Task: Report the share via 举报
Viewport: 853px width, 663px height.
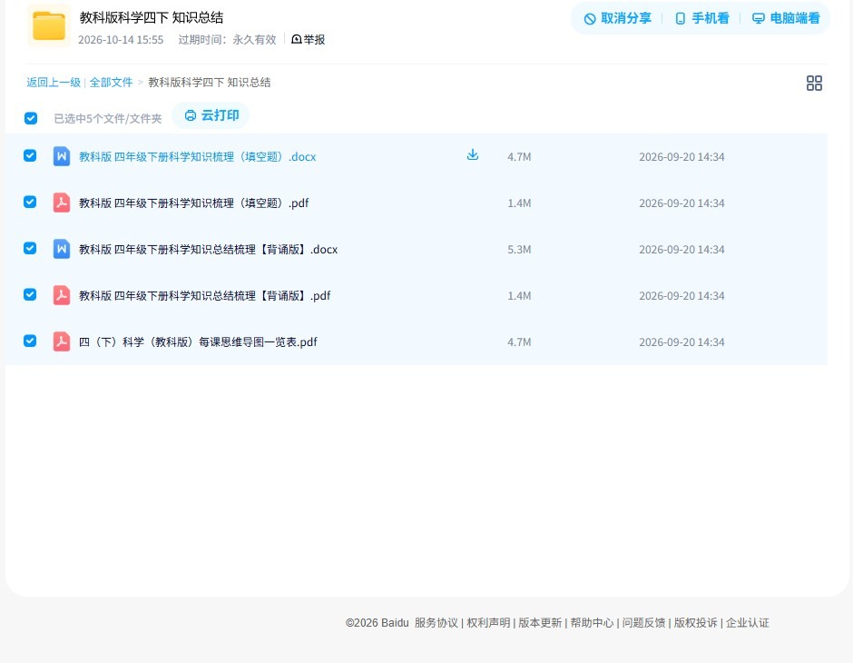Action: (x=309, y=39)
